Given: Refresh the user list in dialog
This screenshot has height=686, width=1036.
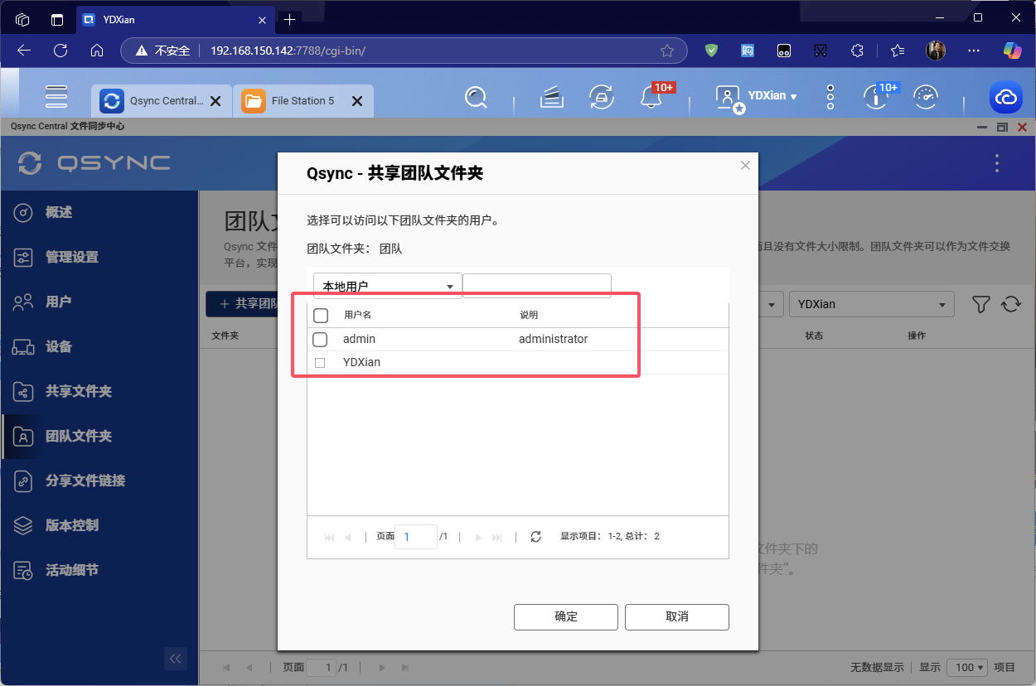Looking at the screenshot, I should click(x=536, y=537).
